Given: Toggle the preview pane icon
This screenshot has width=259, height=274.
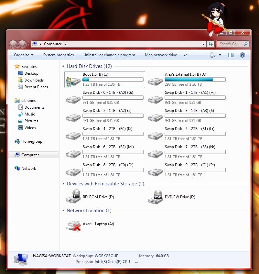Looking at the screenshot, I should 231,55.
